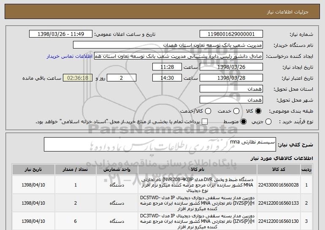325x230 pixels.
Task: Tick the اسناد خزانه اسلامی payment checkbox
Action: (x=205, y=122)
